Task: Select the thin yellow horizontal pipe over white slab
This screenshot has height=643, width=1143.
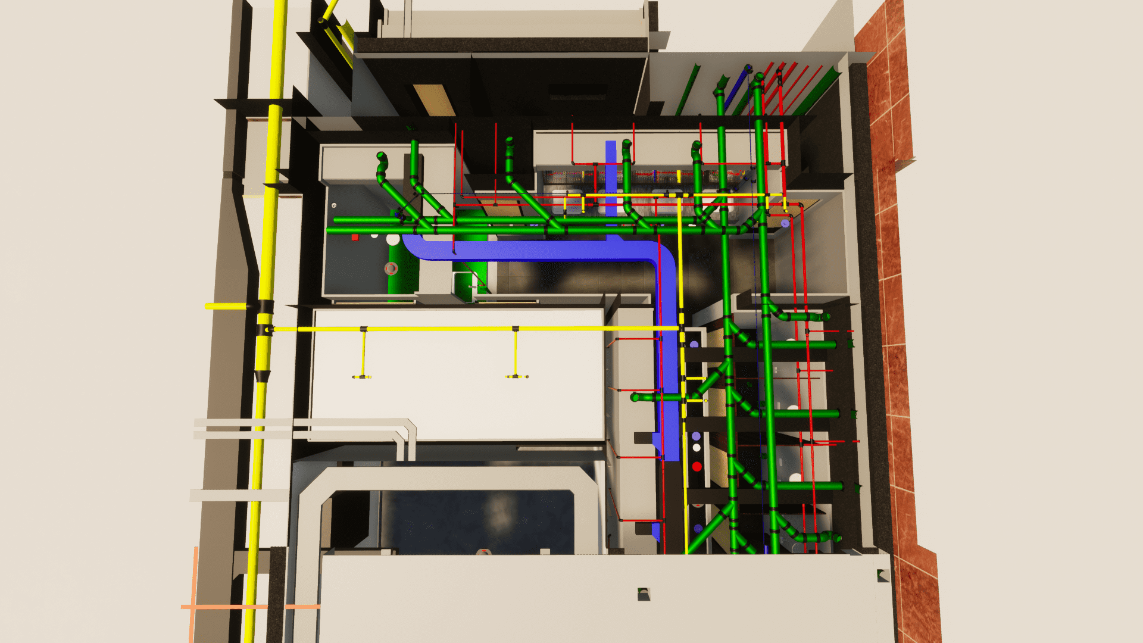Action: tap(476, 329)
